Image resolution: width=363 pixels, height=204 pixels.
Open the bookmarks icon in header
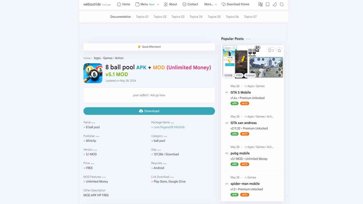coord(267,4)
